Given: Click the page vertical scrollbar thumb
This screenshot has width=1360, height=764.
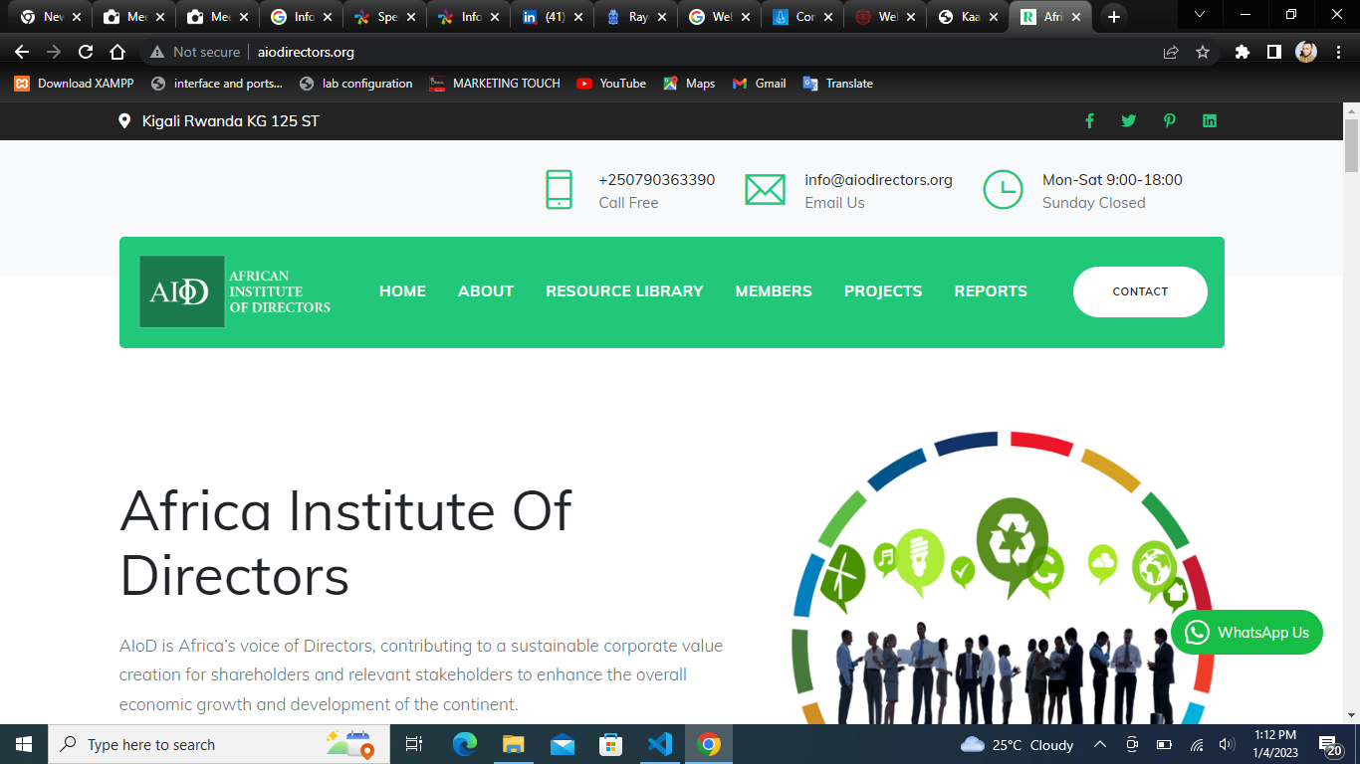Looking at the screenshot, I should (x=1351, y=145).
